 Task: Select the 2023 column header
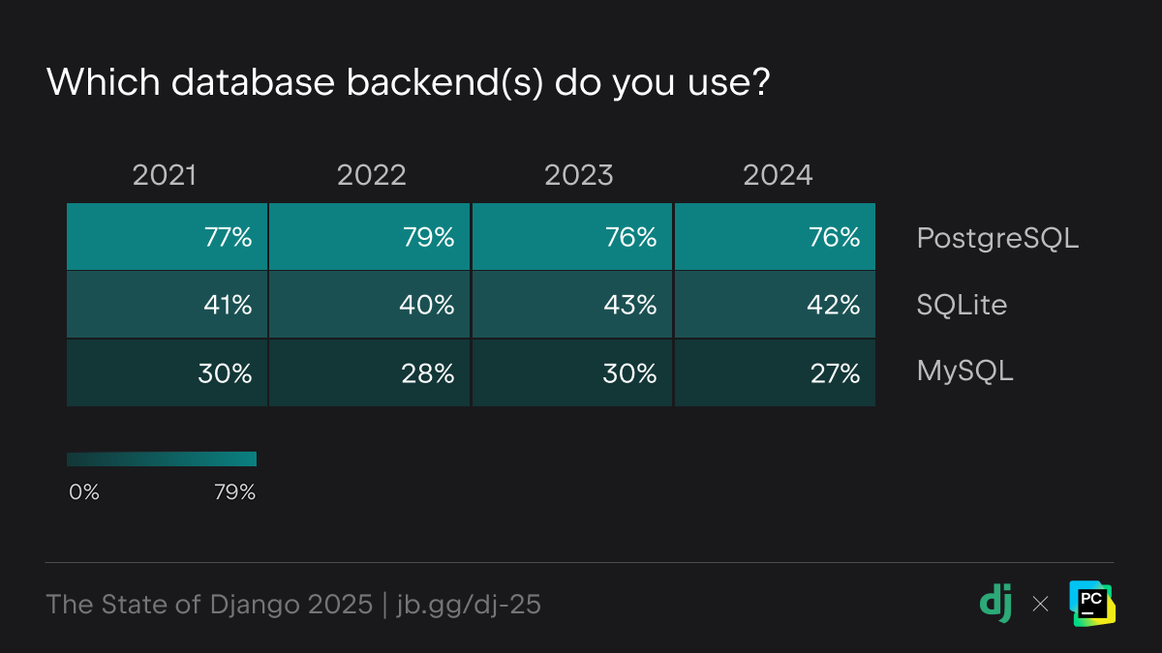[579, 175]
